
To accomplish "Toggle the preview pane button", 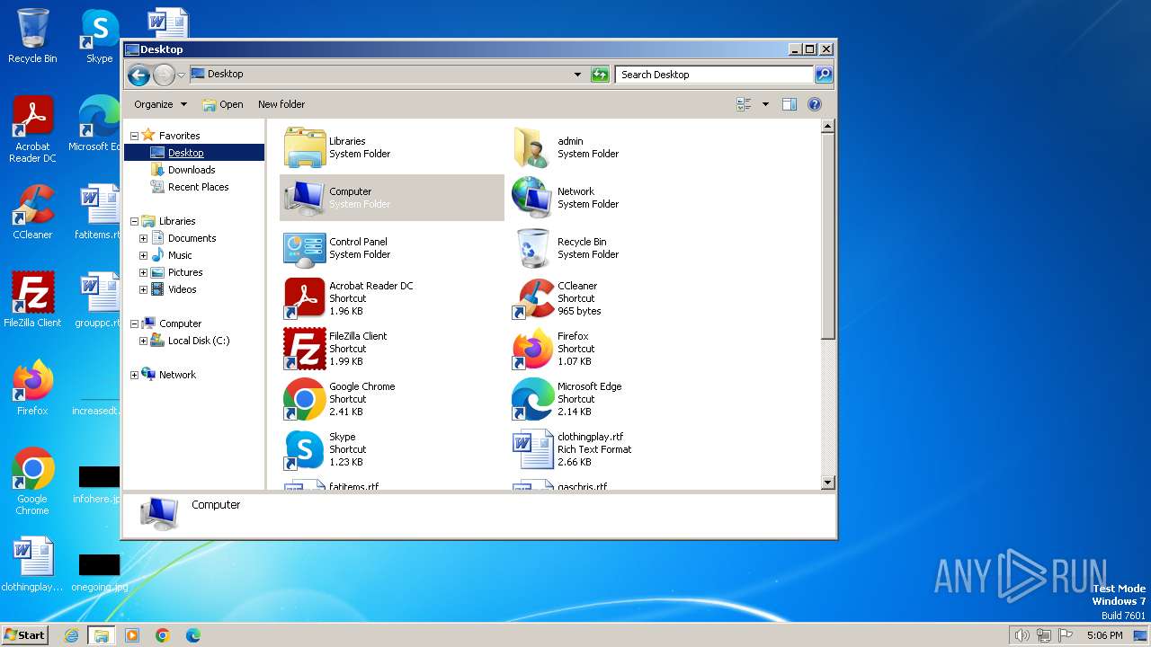I will (x=790, y=104).
